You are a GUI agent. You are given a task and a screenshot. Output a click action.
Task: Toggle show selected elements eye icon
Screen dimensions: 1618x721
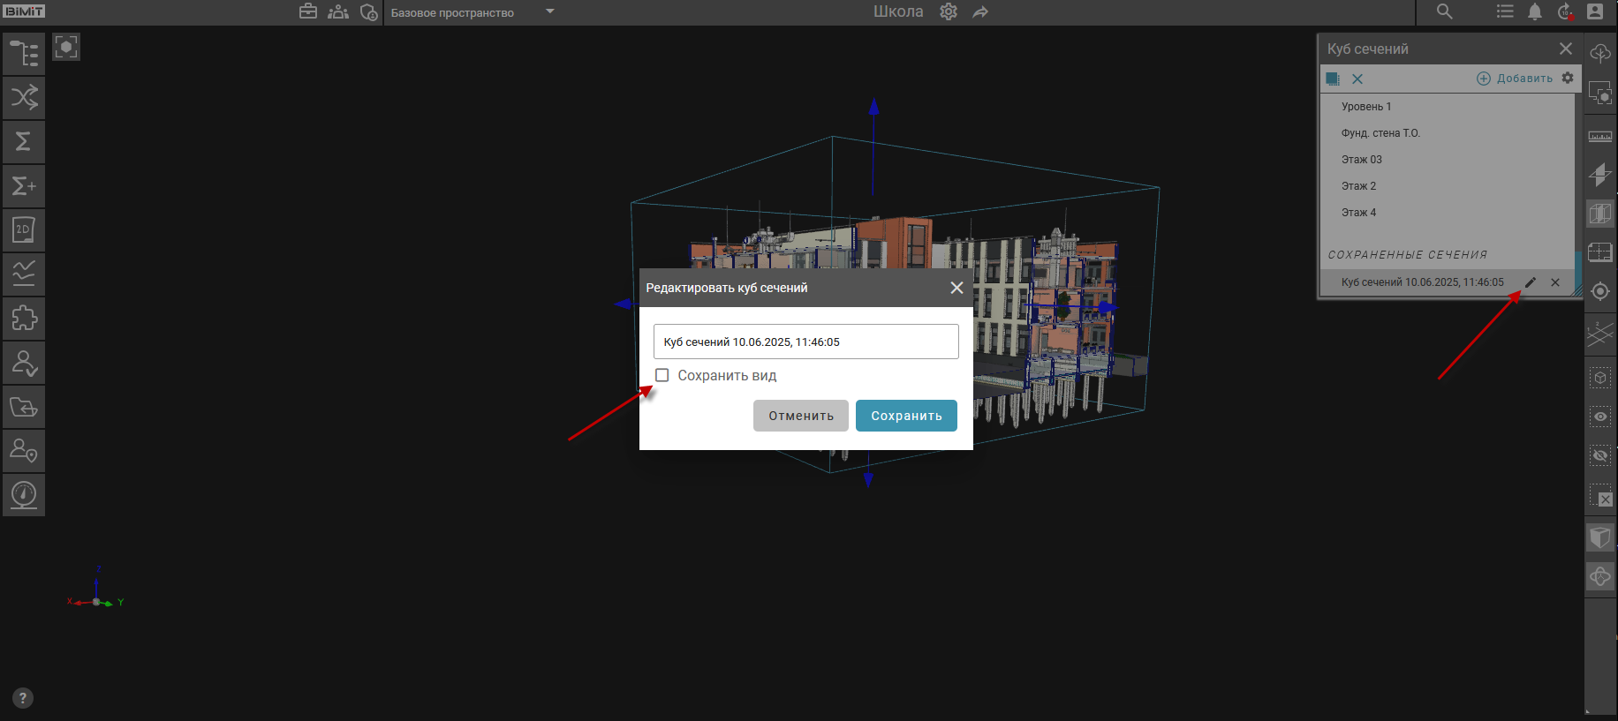pos(1600,417)
